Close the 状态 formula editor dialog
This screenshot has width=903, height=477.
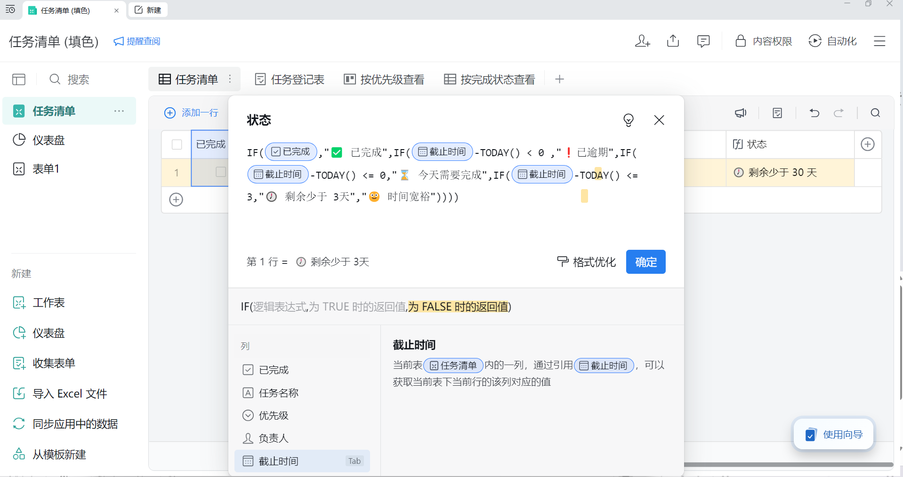pos(659,120)
